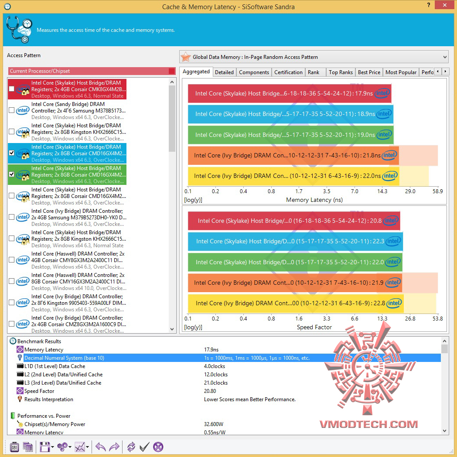This screenshot has height=457, width=457.
Task: Click the tab strip right arrow
Action: click(445, 72)
